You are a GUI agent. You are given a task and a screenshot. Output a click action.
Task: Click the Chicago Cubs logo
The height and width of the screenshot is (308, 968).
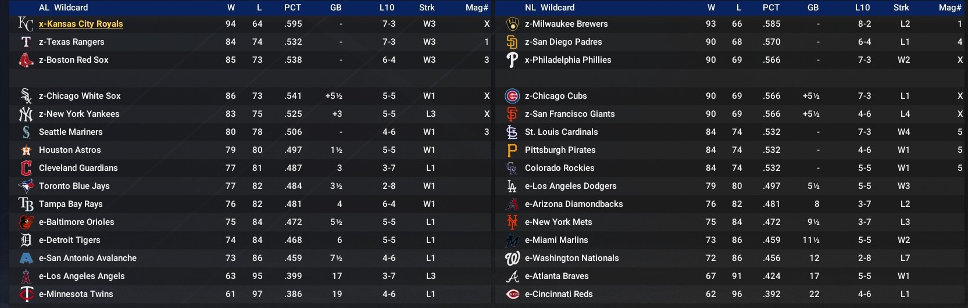pyautogui.click(x=512, y=96)
